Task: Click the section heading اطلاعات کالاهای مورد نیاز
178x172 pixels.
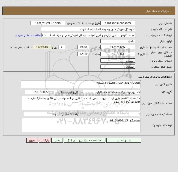Action: (155, 77)
